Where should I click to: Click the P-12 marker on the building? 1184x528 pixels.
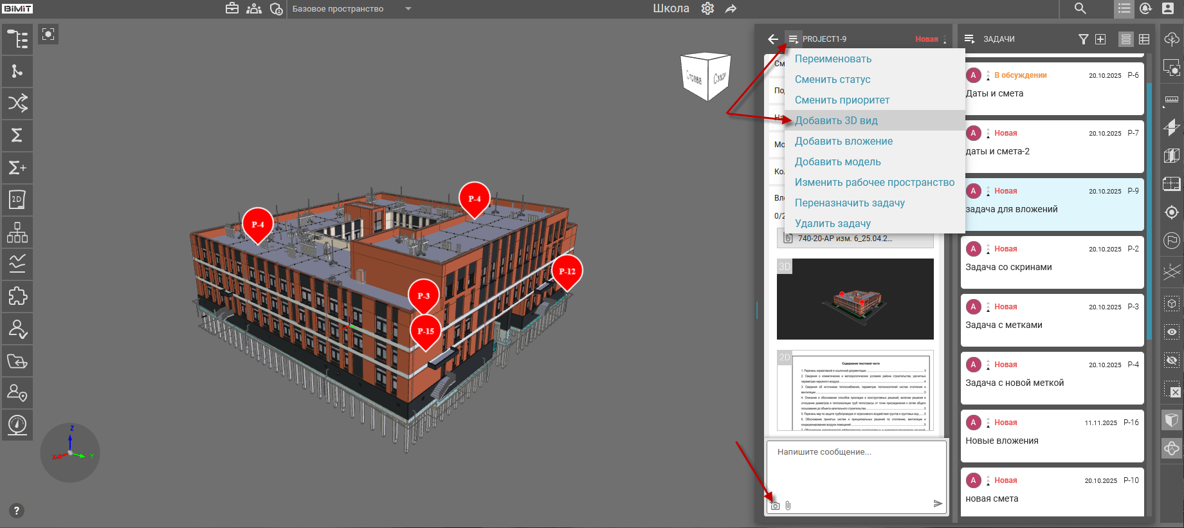click(x=567, y=271)
